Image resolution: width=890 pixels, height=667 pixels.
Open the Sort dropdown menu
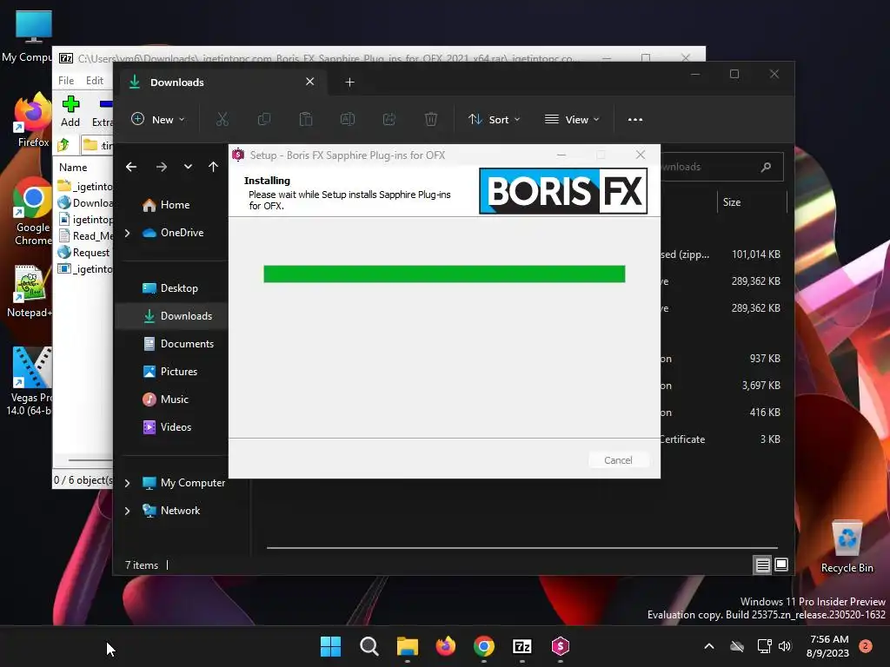point(494,120)
